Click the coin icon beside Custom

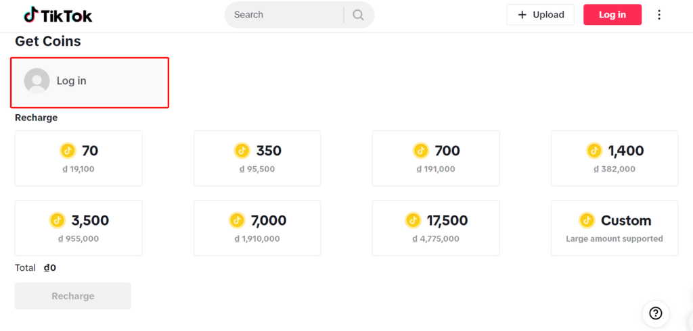click(587, 220)
